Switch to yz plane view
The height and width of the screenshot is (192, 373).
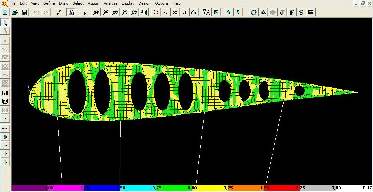pos(184,12)
